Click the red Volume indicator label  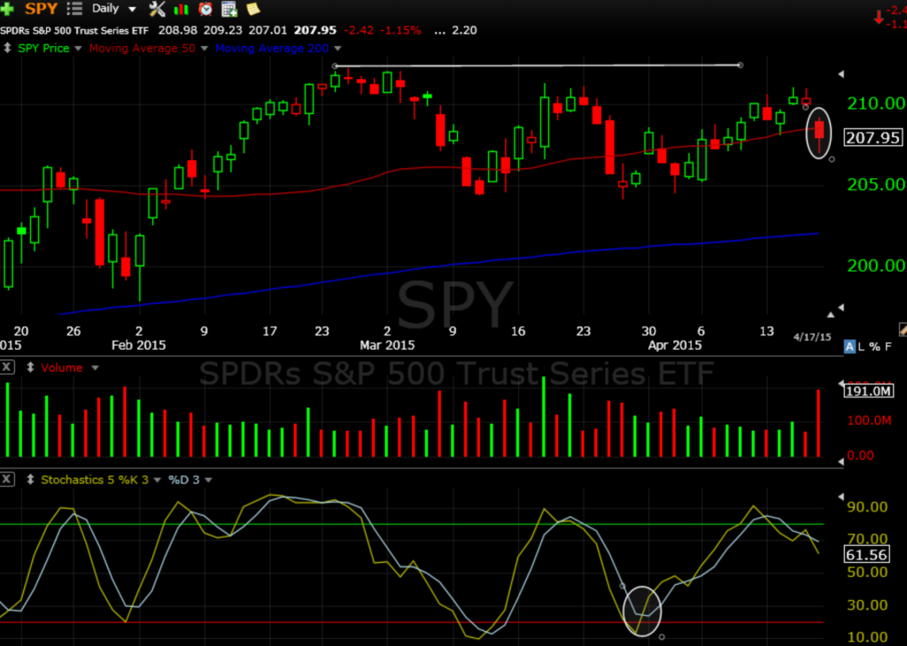(61, 367)
